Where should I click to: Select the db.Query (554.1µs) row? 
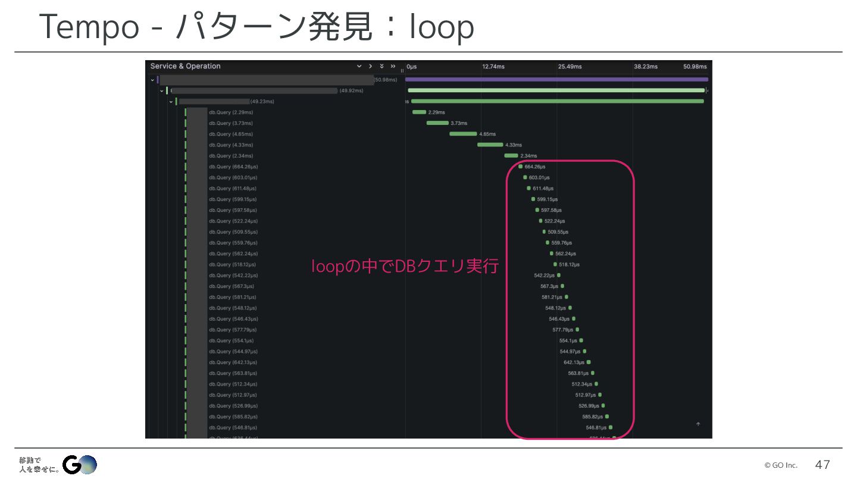[x=233, y=340]
